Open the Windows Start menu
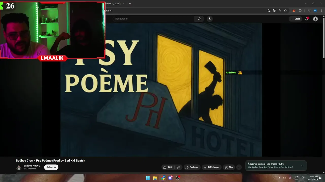 (148, 178)
